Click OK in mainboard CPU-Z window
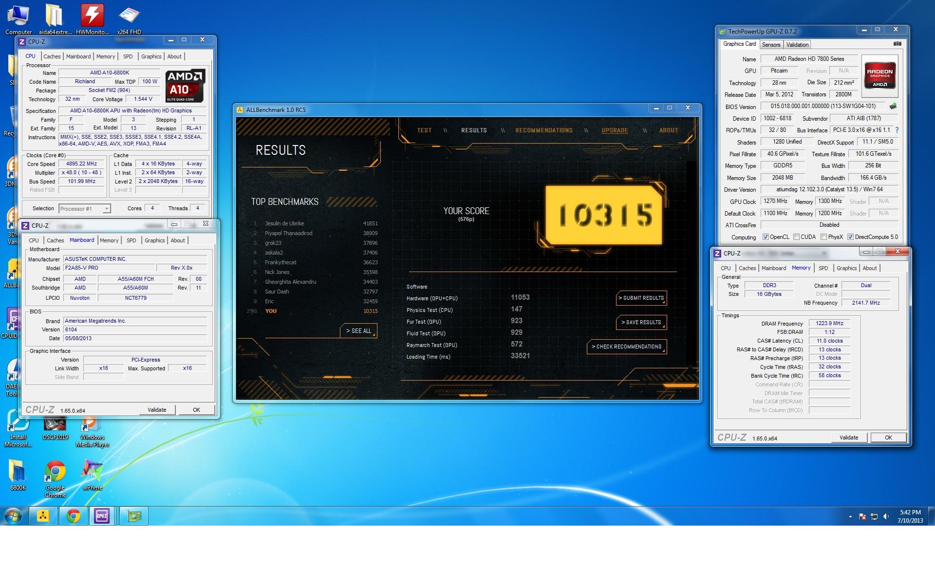935x584 pixels. [196, 410]
